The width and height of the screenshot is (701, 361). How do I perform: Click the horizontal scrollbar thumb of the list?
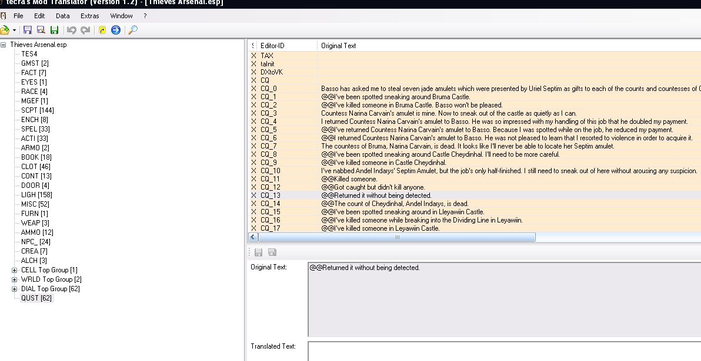[397, 237]
